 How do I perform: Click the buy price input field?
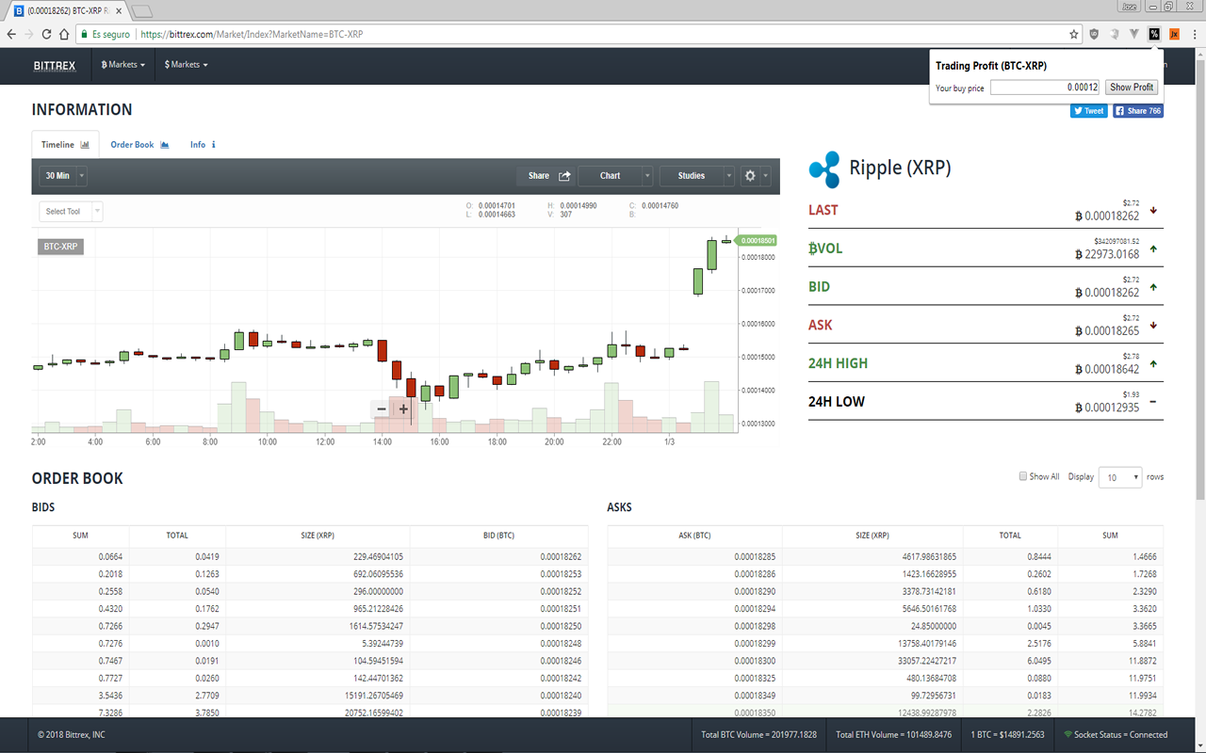click(x=1046, y=88)
